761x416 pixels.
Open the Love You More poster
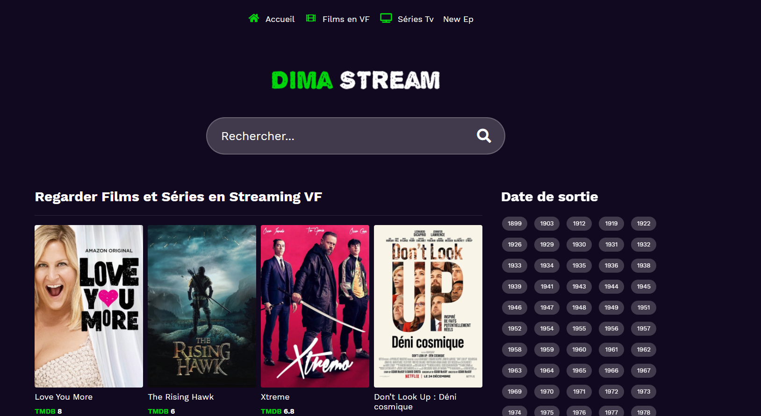[x=89, y=306]
